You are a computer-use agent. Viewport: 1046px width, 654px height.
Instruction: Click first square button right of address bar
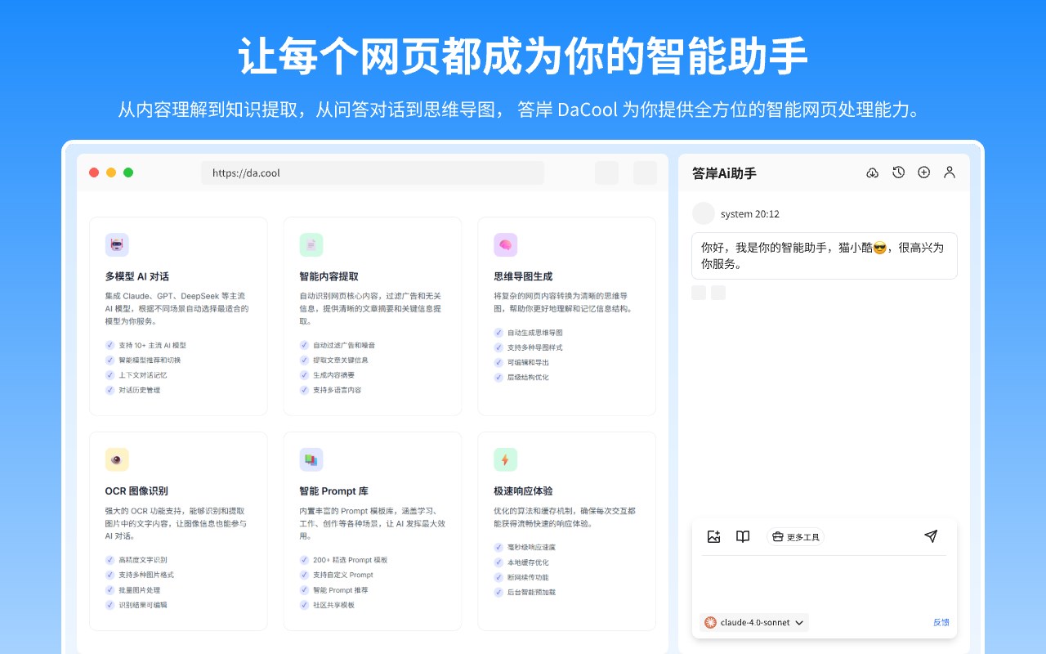coord(606,172)
